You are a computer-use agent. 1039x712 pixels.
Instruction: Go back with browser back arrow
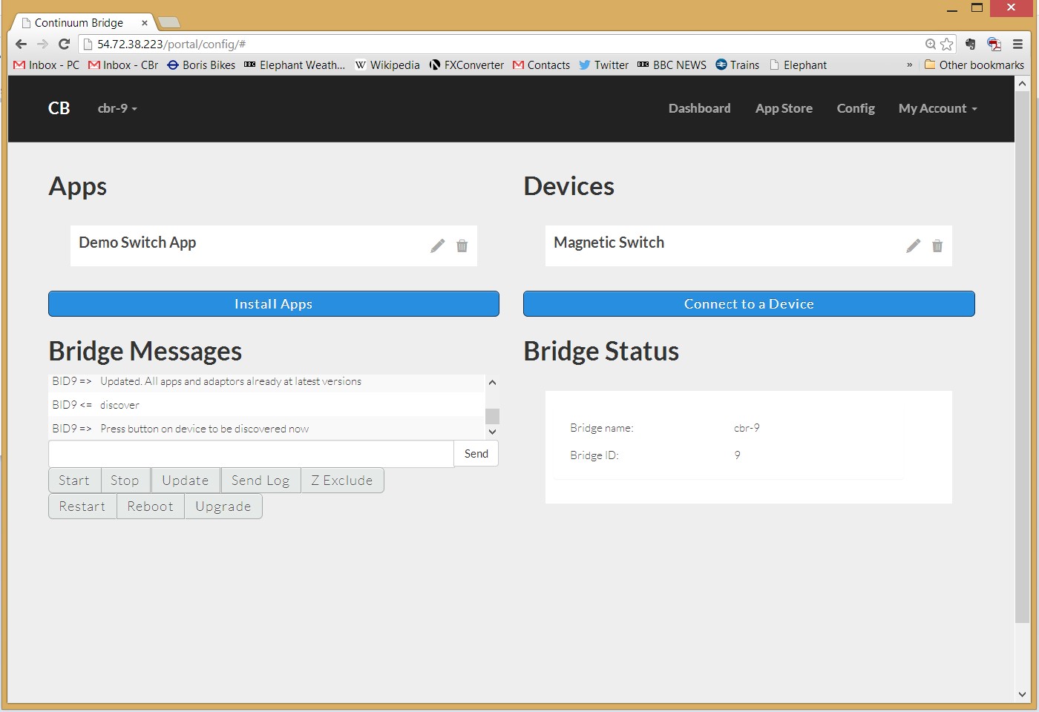pos(21,44)
